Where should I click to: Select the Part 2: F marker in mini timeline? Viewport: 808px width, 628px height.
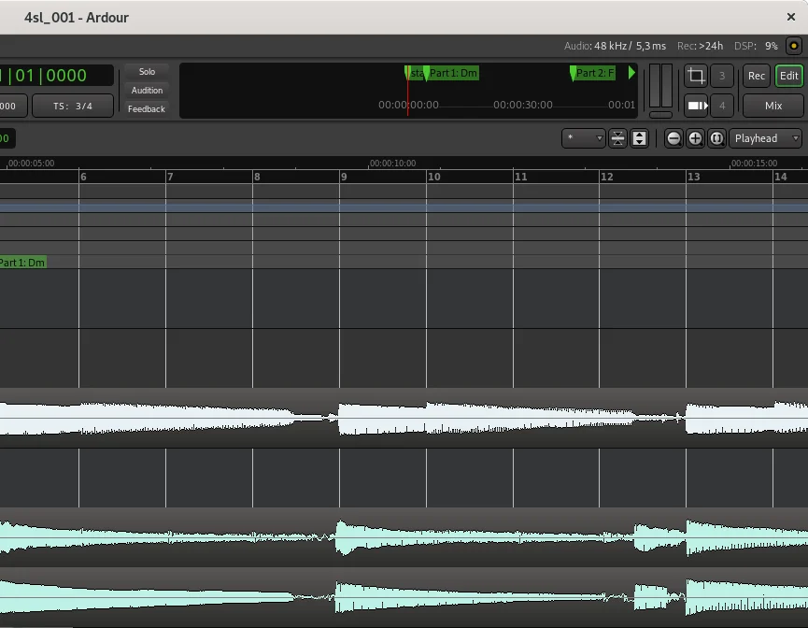point(594,73)
